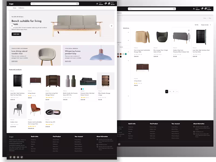The height and width of the screenshot is (162, 216).
Task: Open Ferm Living Isola Storage Table image
Action: (143, 37)
